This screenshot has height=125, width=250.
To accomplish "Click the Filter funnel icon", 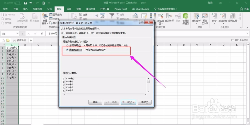I will (112, 16).
